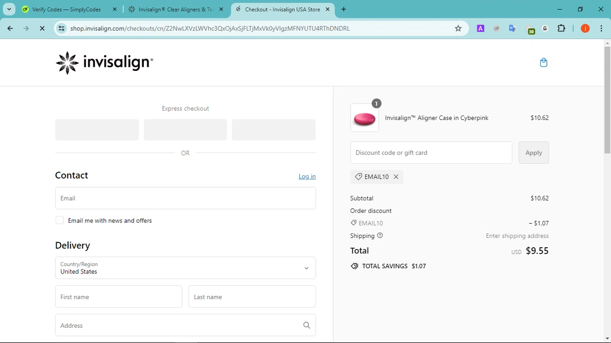Screen dimensions: 611x343
Task: View site information icon in address bar
Action: coord(62,28)
